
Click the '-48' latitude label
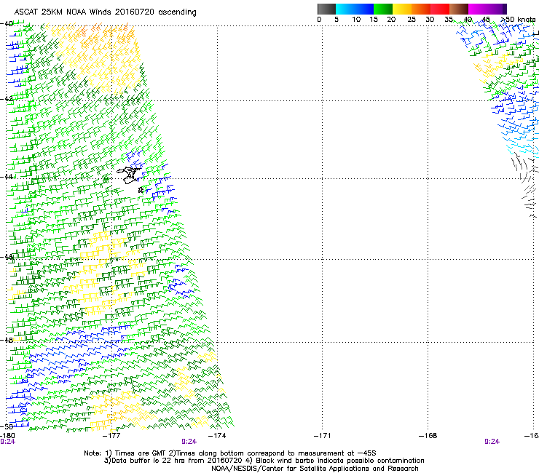[x=7, y=340]
